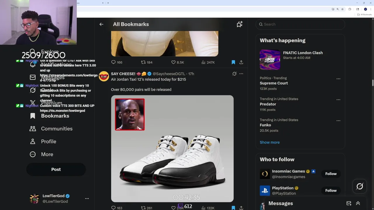Open Grok actions icon on SAY CHEESE post

(234, 74)
